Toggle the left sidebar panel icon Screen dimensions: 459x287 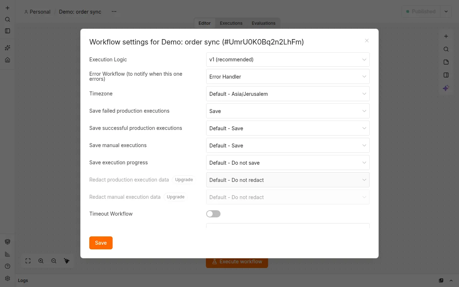(8, 31)
